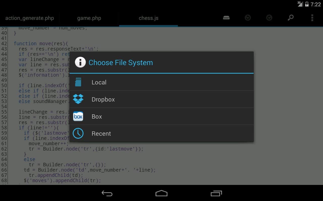Open the Android recent apps button
This screenshot has width=323, height=201.
[x=216, y=193]
